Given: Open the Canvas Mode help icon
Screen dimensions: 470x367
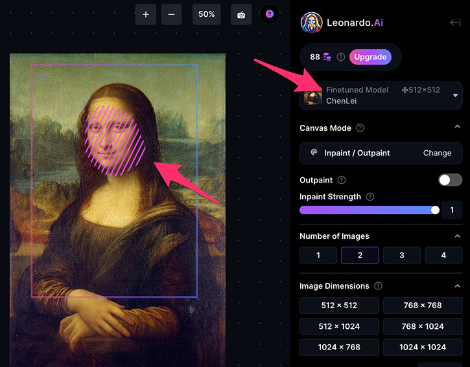Looking at the screenshot, I should 360,128.
